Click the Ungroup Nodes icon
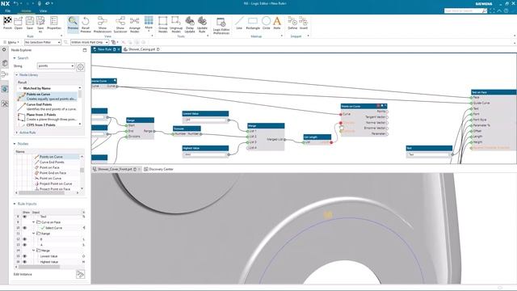The width and height of the screenshot is (517, 291). click(x=176, y=21)
